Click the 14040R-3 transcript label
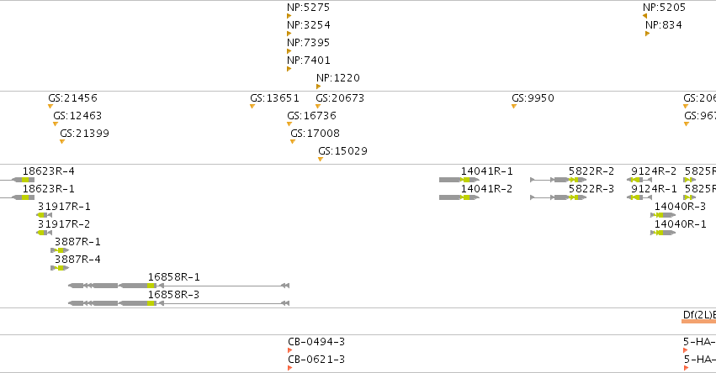The image size is (716, 373). (x=680, y=207)
